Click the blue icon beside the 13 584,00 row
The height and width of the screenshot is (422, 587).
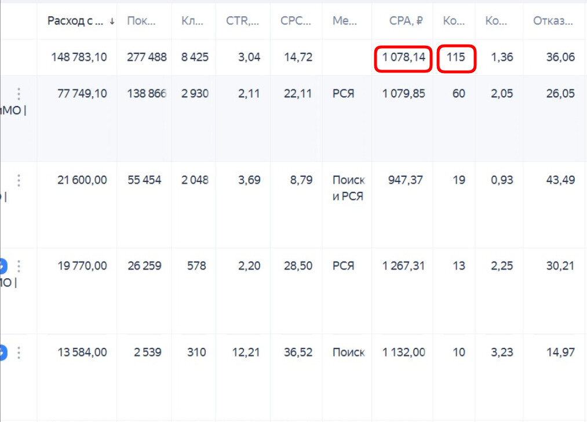[3, 352]
